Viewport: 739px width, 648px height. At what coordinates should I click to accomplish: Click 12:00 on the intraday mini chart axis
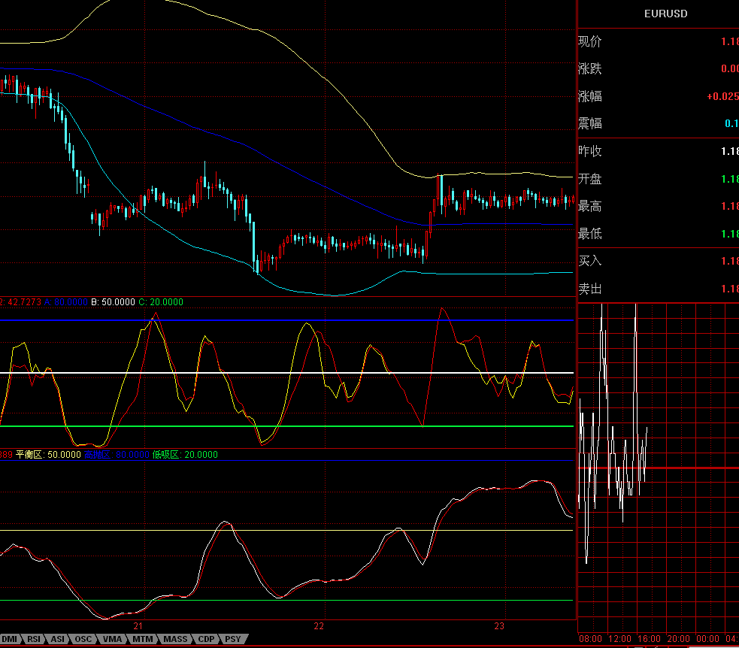619,639
